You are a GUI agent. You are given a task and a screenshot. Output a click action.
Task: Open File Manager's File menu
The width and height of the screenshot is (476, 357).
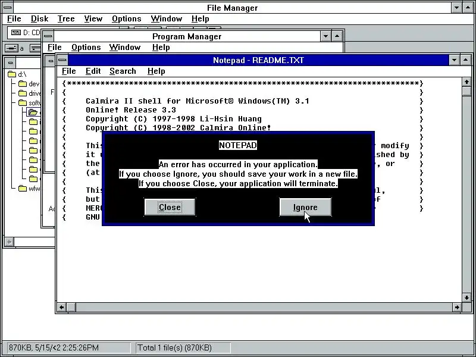(x=14, y=19)
